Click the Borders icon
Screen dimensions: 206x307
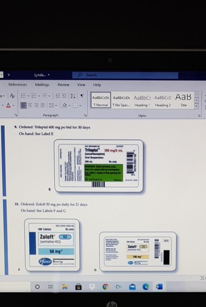coord(75,105)
